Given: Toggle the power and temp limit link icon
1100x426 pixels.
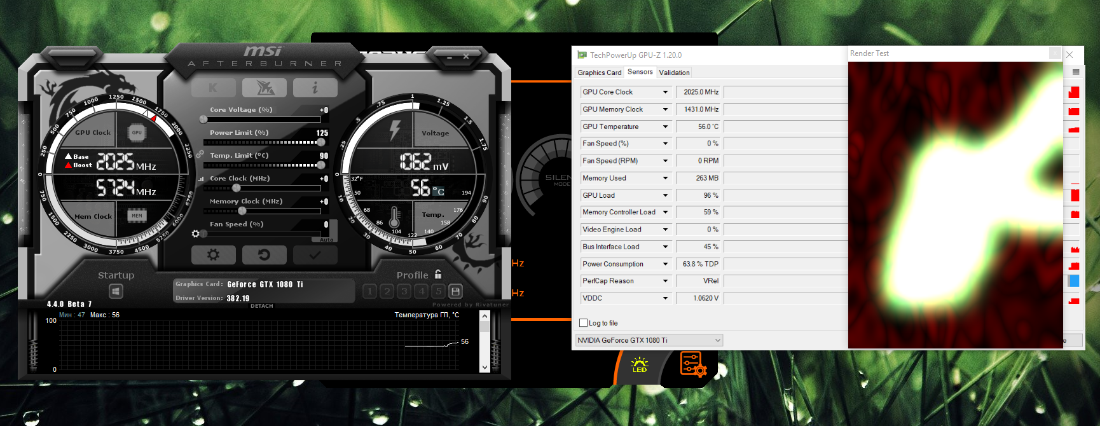Looking at the screenshot, I should (x=199, y=155).
